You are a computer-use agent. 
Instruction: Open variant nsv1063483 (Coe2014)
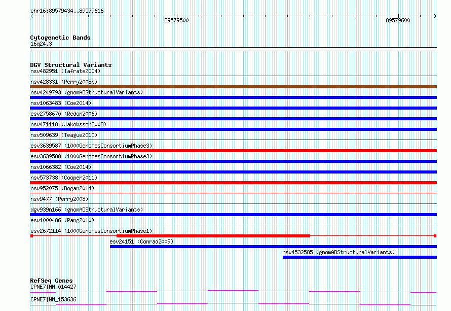coord(61,103)
